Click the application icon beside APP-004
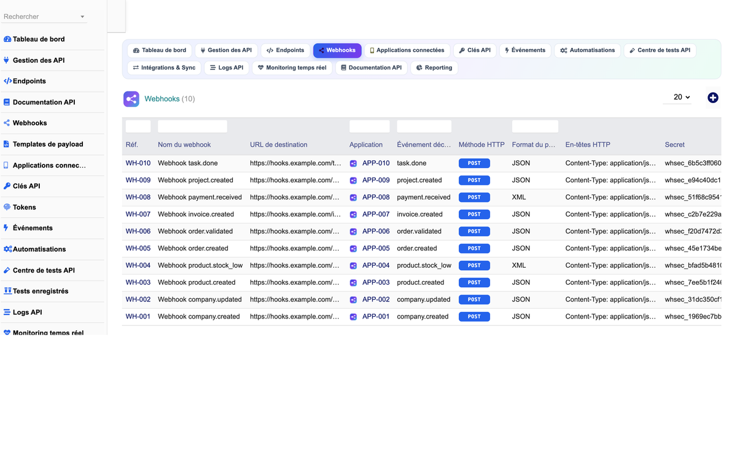The height and width of the screenshot is (456, 737). [x=353, y=266]
